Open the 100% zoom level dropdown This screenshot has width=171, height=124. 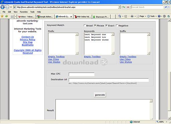click(x=167, y=122)
